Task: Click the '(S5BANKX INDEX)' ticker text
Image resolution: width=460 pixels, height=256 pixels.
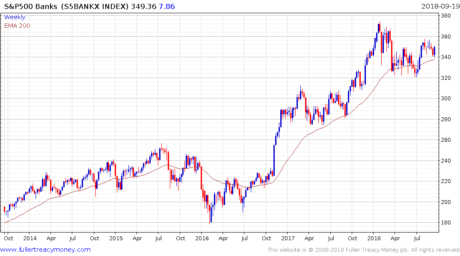Action: click(95, 6)
